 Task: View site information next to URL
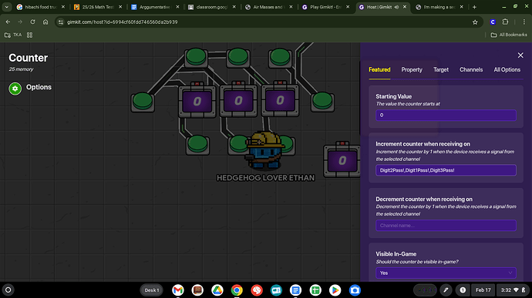coord(61,22)
